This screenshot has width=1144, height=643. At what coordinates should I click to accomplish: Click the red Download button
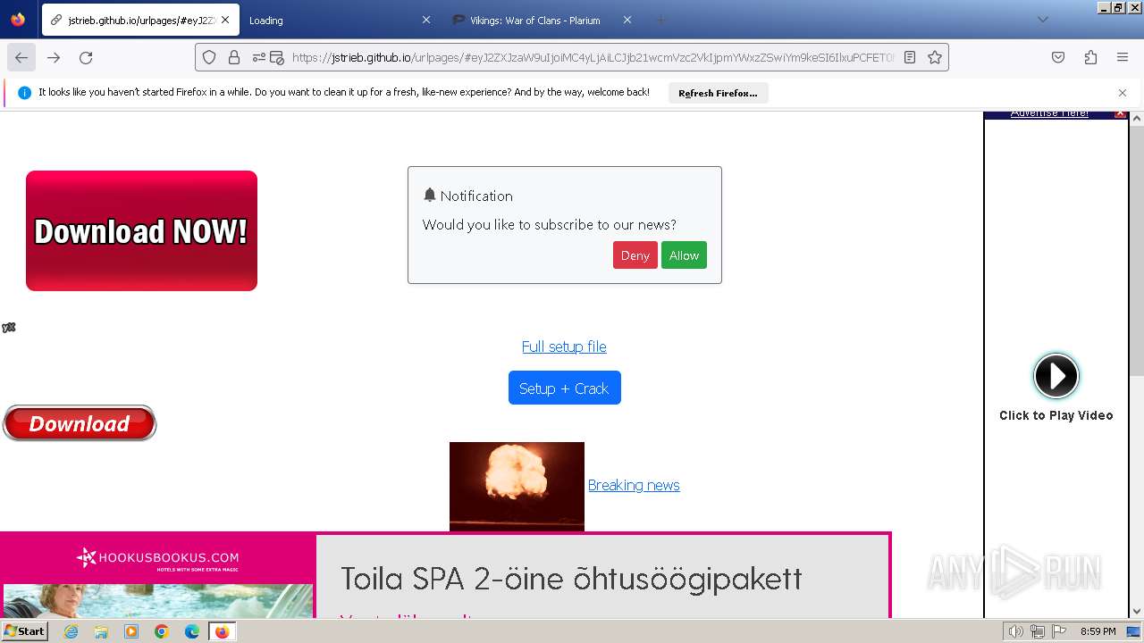pos(80,423)
